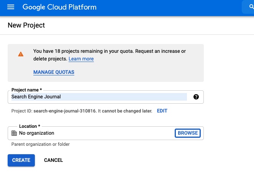Open the hamburger navigation menu
The height and width of the screenshot is (181, 254).
coord(11,7)
